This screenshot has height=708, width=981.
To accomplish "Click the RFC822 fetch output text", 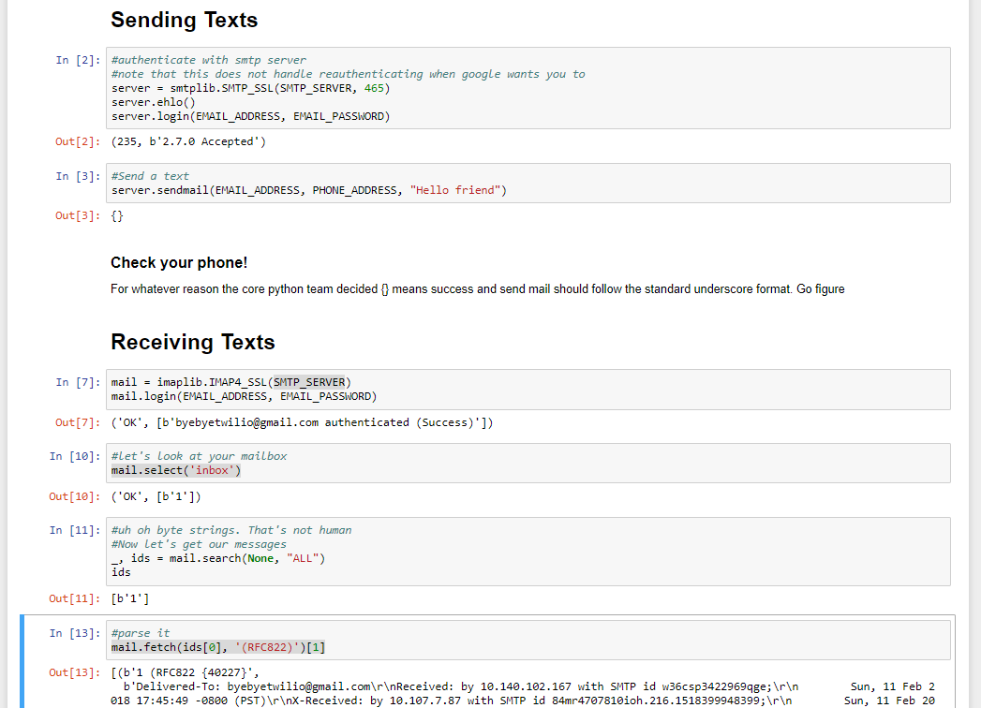I will 523,686.
